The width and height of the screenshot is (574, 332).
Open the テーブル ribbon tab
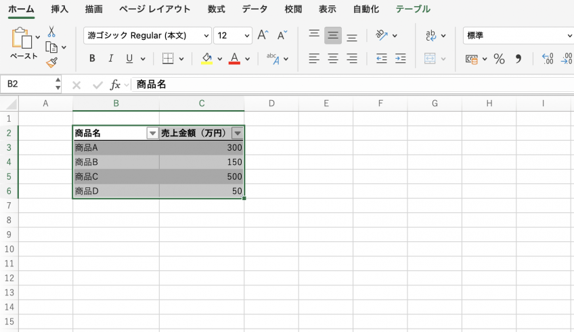coord(413,9)
